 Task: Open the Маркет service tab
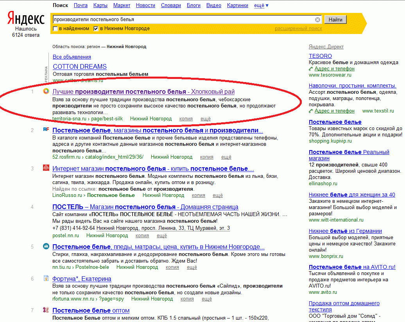(x=122, y=5)
